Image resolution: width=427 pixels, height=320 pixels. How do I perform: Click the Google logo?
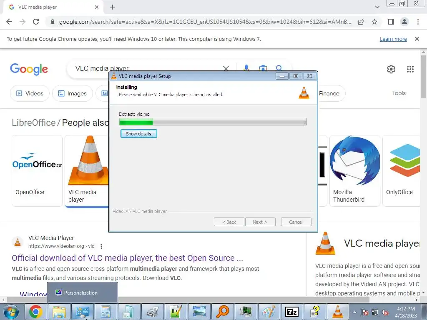point(29,69)
